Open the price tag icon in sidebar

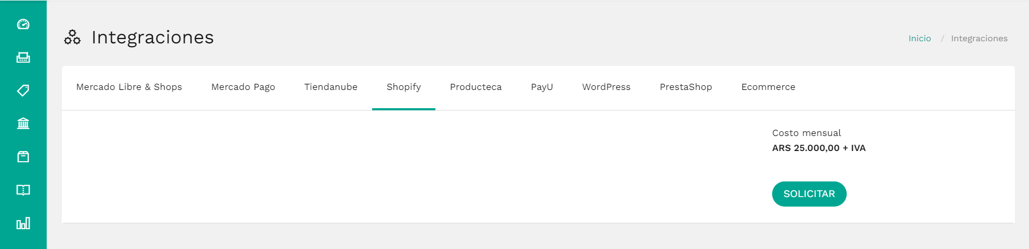point(23,90)
